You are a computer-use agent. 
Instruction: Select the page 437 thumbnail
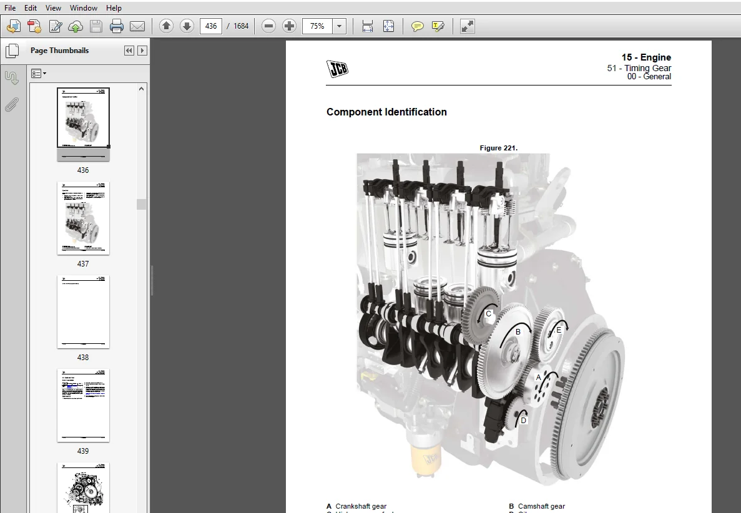(x=83, y=218)
